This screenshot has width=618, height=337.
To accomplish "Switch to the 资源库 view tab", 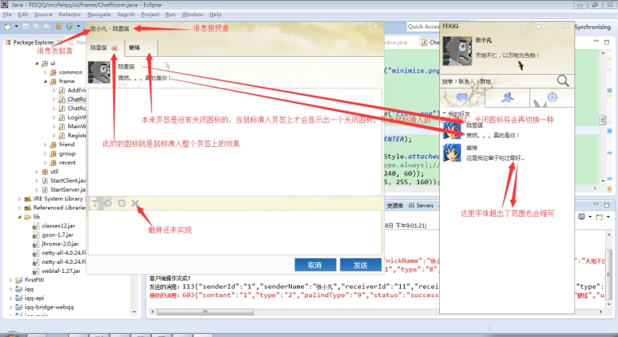I will pyautogui.click(x=394, y=205).
